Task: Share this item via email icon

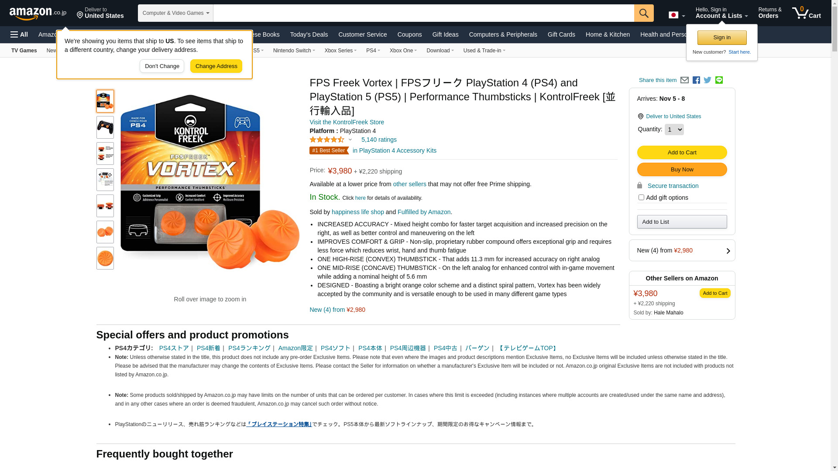Action: coord(684,80)
